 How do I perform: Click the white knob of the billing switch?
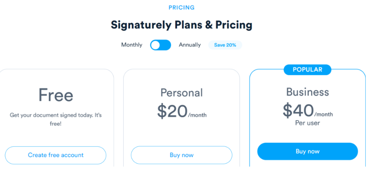155,45
